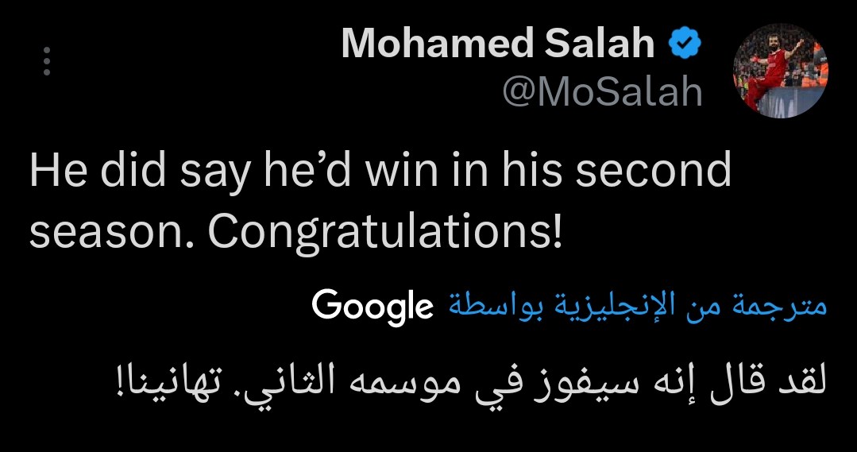This screenshot has height=452, width=857.
Task: Open the @MoSalah handle
Action: pos(603,93)
